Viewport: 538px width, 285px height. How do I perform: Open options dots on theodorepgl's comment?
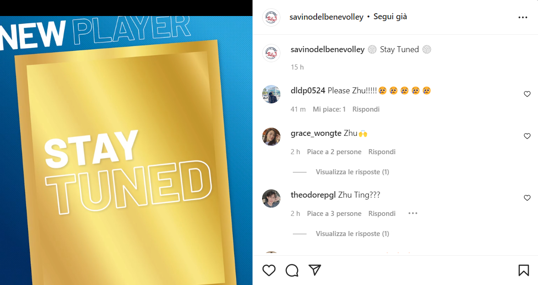[x=413, y=213]
